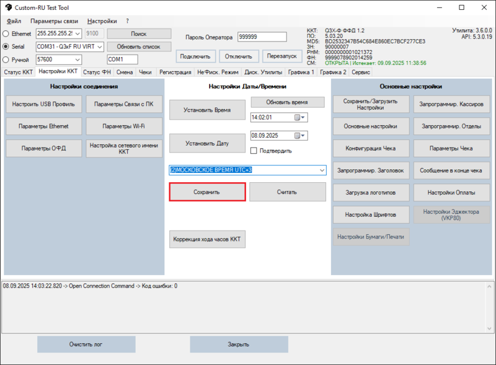Open Конфигурация Чека settings
Viewport: 496px width, 365px height.
(370, 149)
